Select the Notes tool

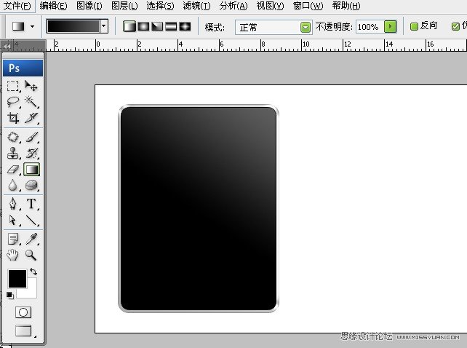click(13, 239)
